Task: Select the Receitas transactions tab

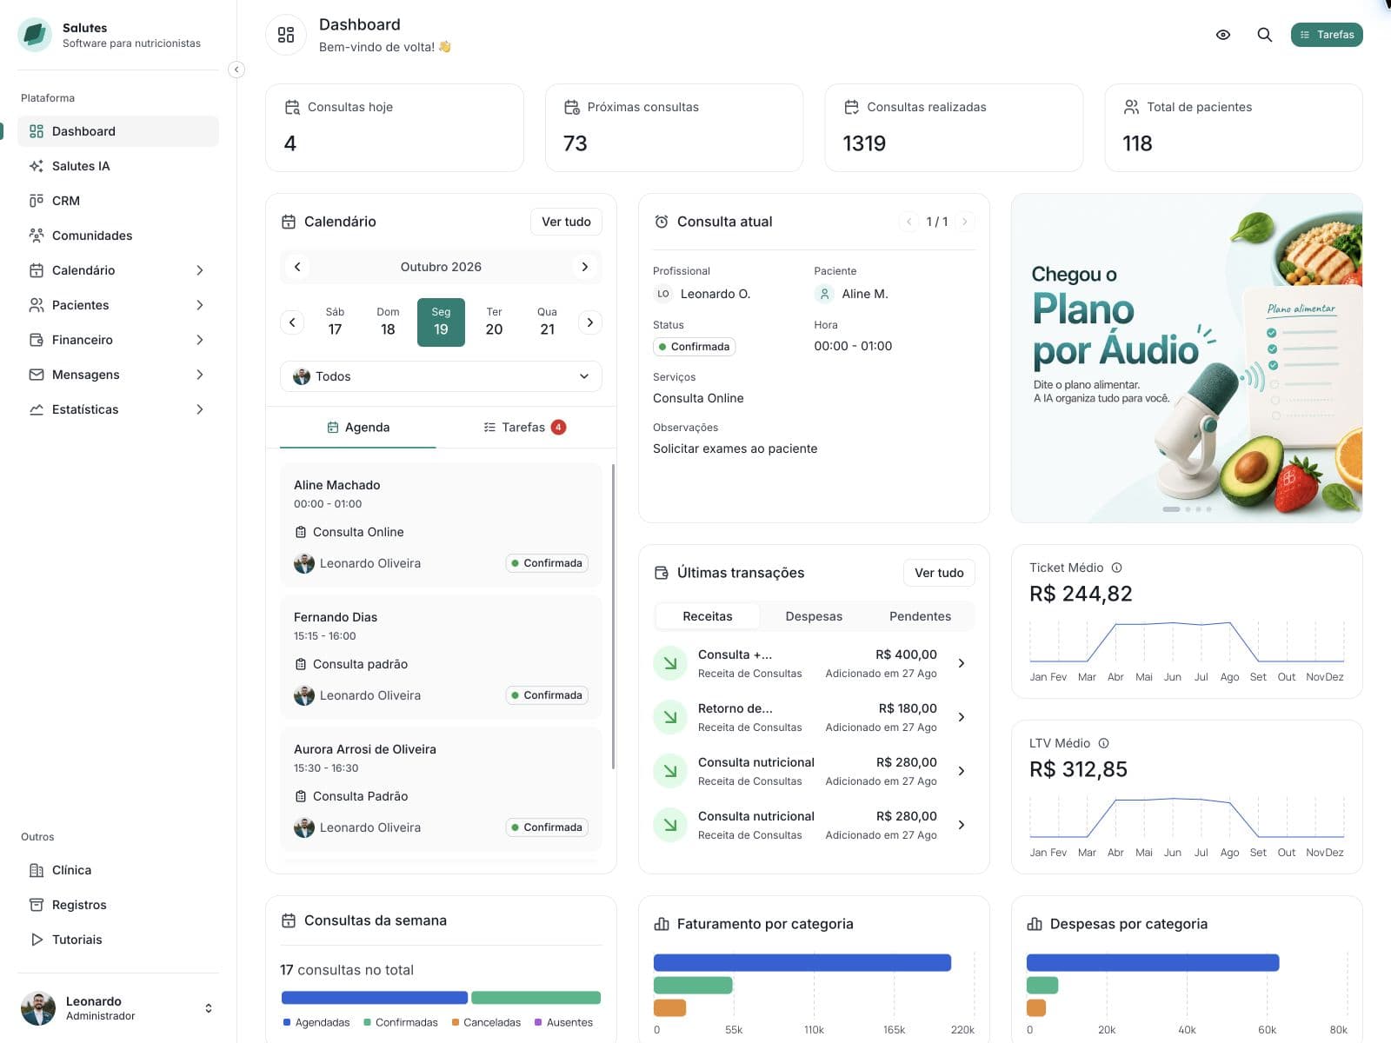Action: (708, 616)
